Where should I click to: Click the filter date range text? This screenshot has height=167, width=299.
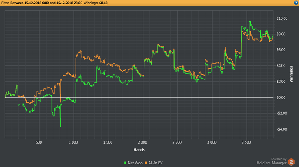pos(46,3)
